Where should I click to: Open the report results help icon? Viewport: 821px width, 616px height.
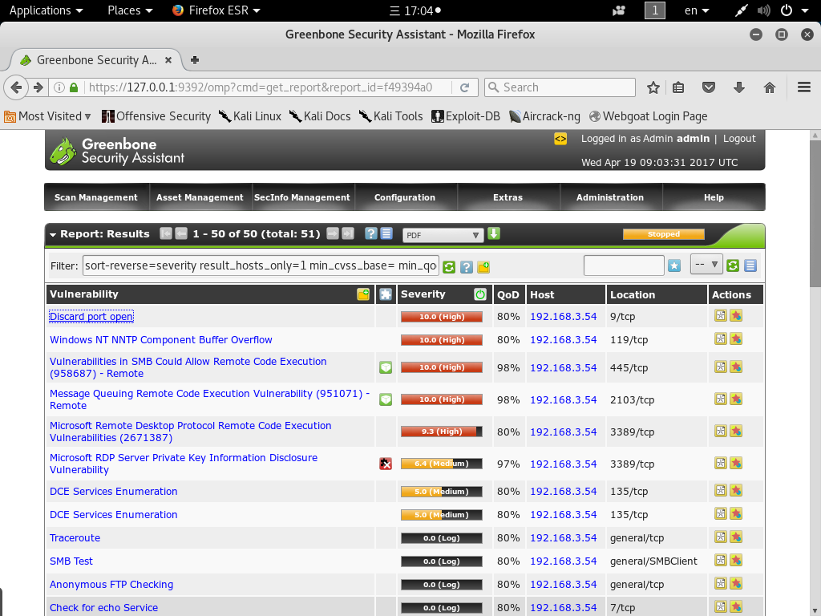point(370,233)
